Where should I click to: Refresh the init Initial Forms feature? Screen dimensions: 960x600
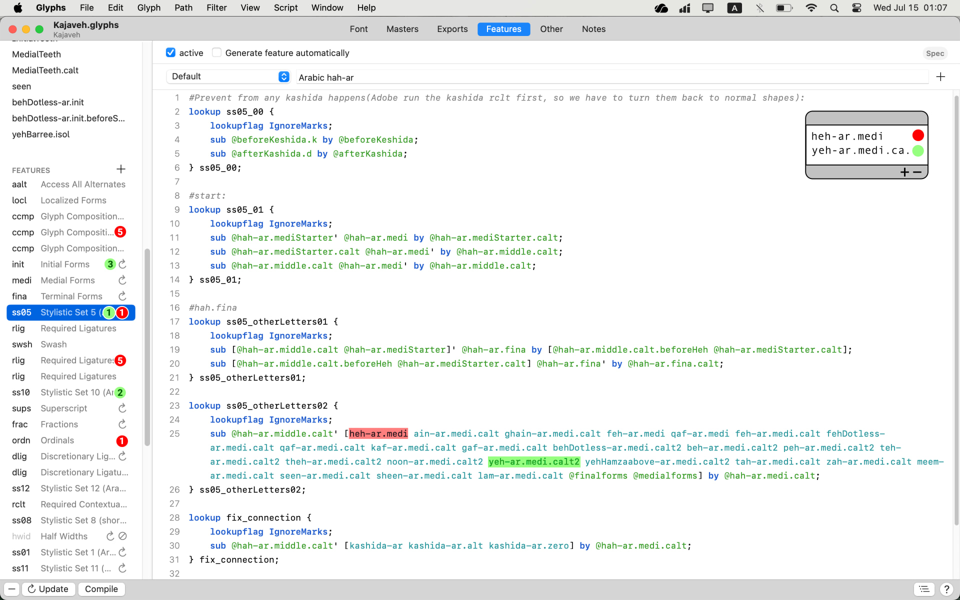click(122, 264)
